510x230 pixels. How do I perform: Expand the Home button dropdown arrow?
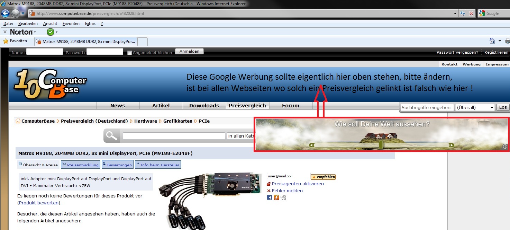point(500,41)
